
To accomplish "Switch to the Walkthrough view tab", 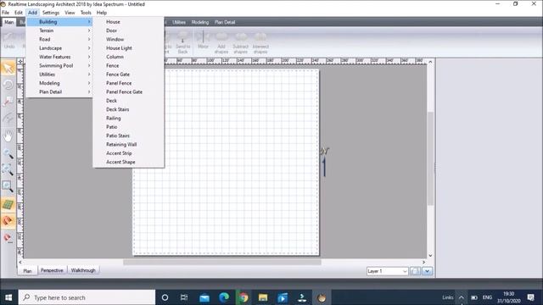I will point(83,270).
